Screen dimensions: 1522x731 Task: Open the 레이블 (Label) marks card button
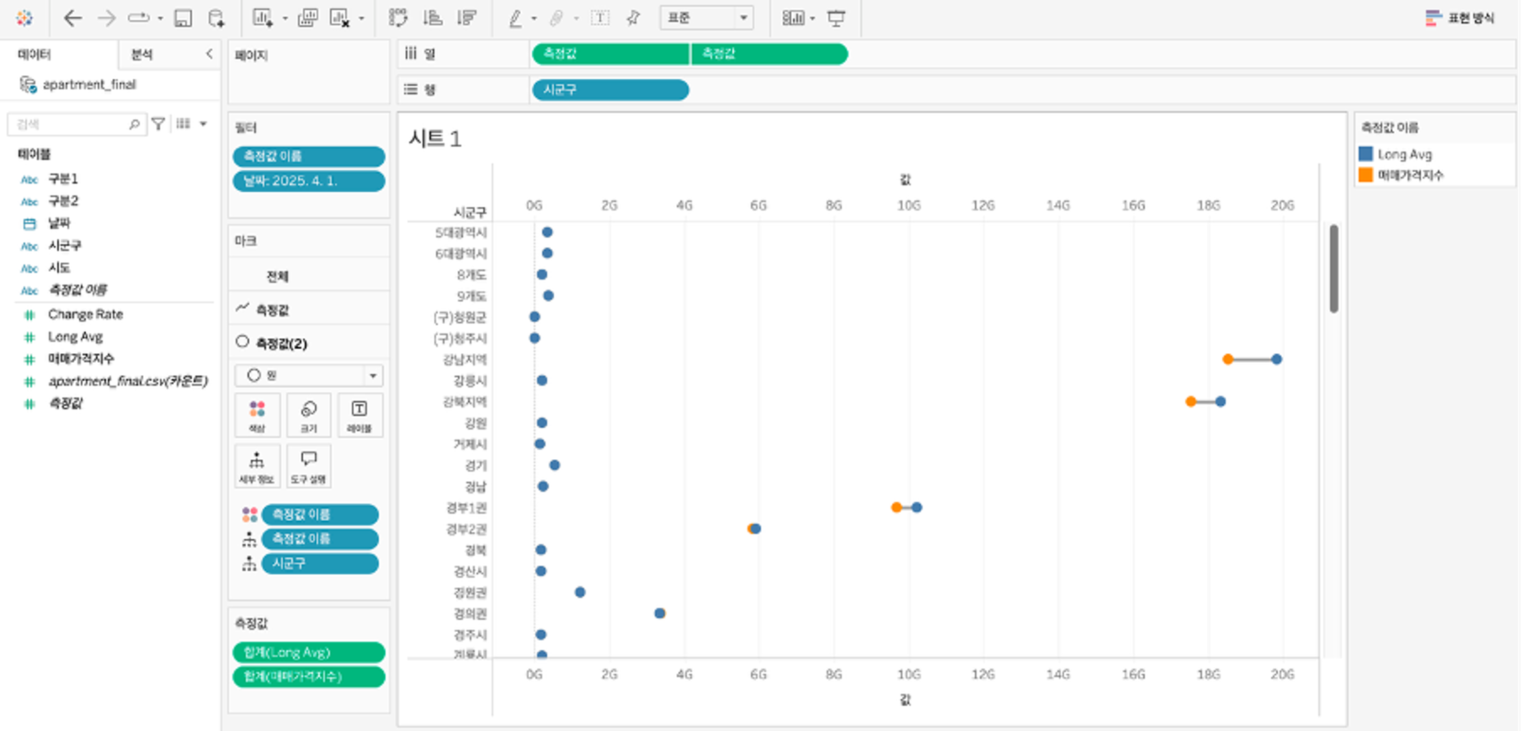click(359, 415)
